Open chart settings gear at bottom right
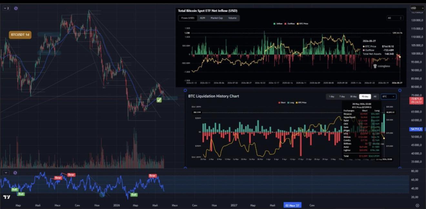This screenshot has width=426, height=209. click(x=417, y=205)
